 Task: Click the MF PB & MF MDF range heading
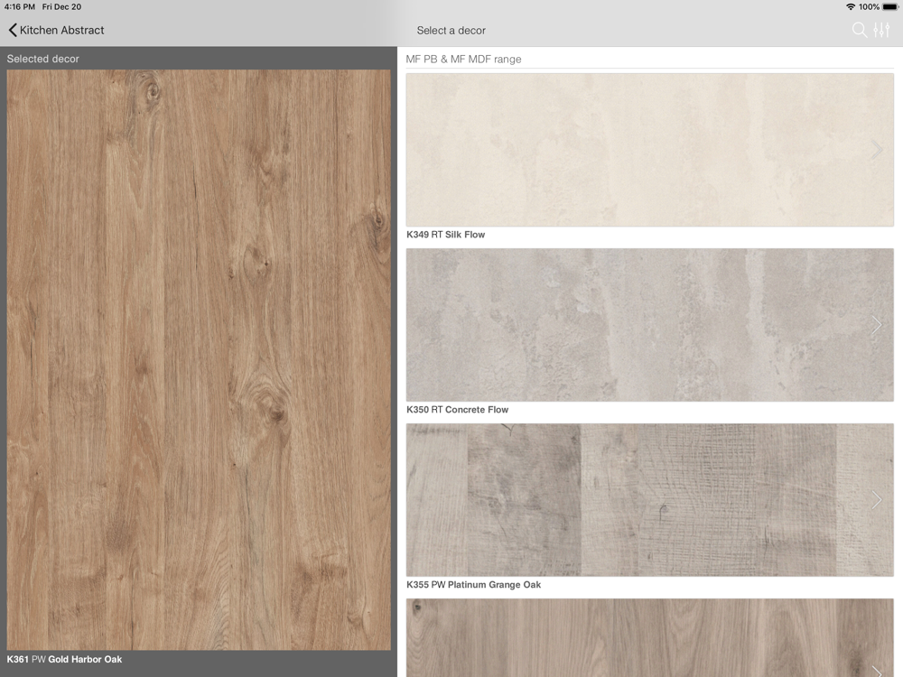coord(463,59)
